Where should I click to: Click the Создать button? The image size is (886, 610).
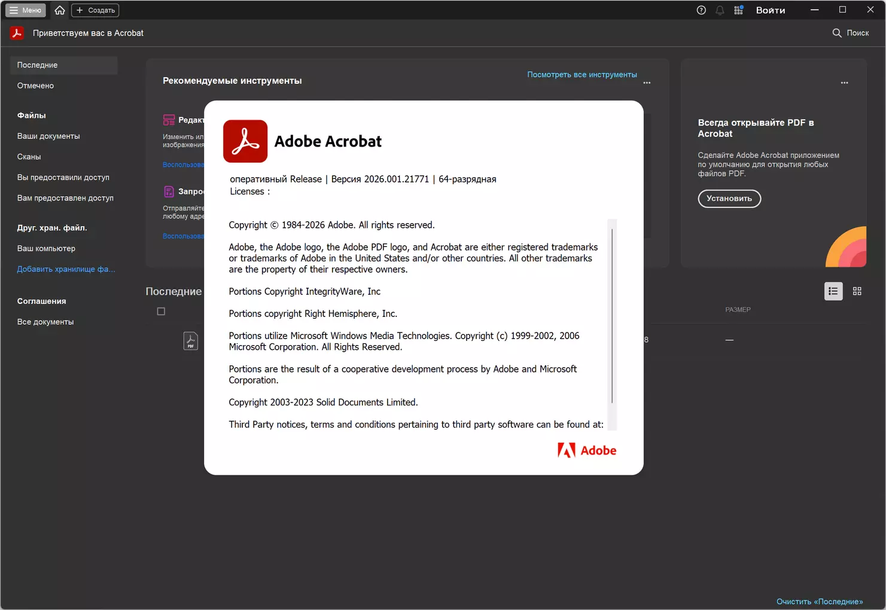95,10
